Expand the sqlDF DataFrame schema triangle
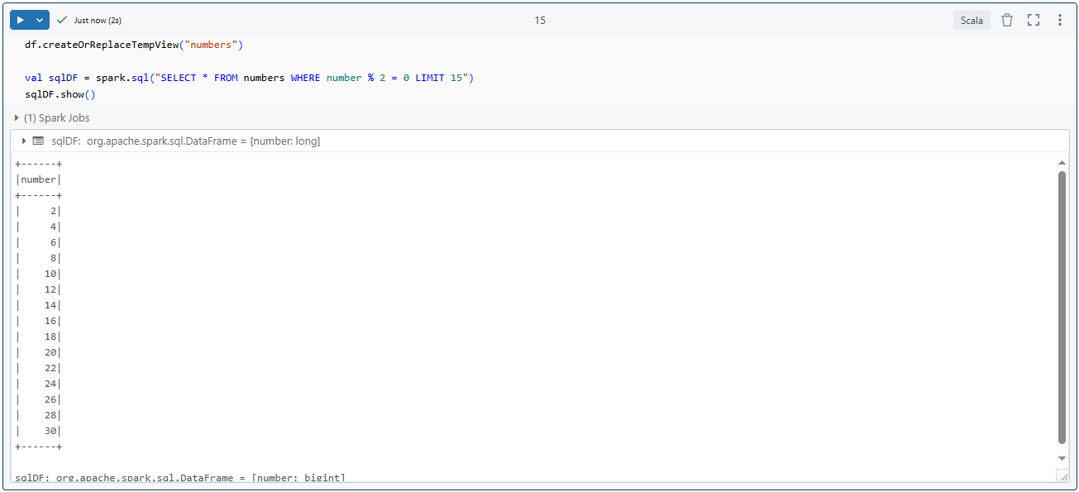This screenshot has width=1079, height=492. (x=23, y=141)
